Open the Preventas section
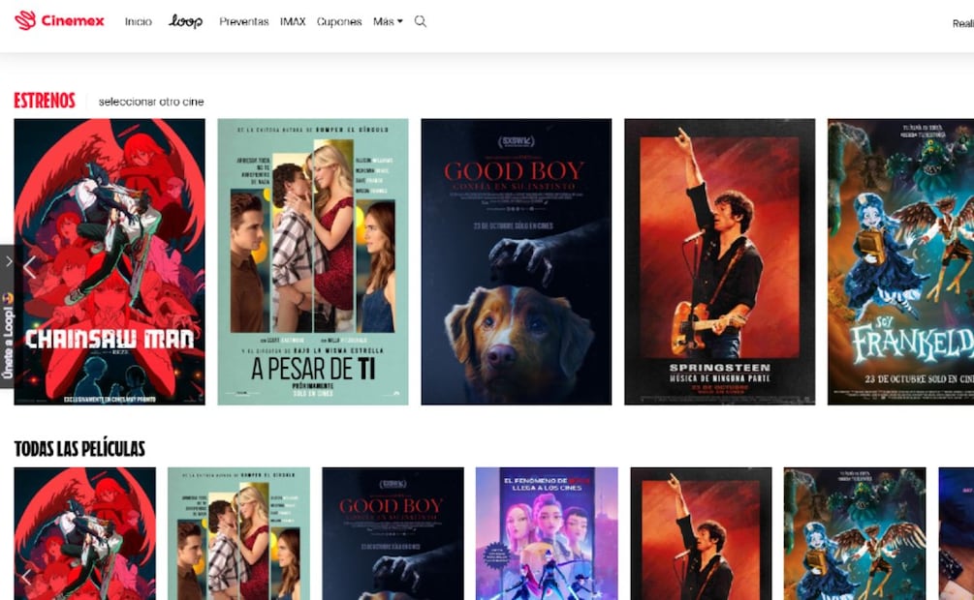This screenshot has width=974, height=600. [x=243, y=21]
